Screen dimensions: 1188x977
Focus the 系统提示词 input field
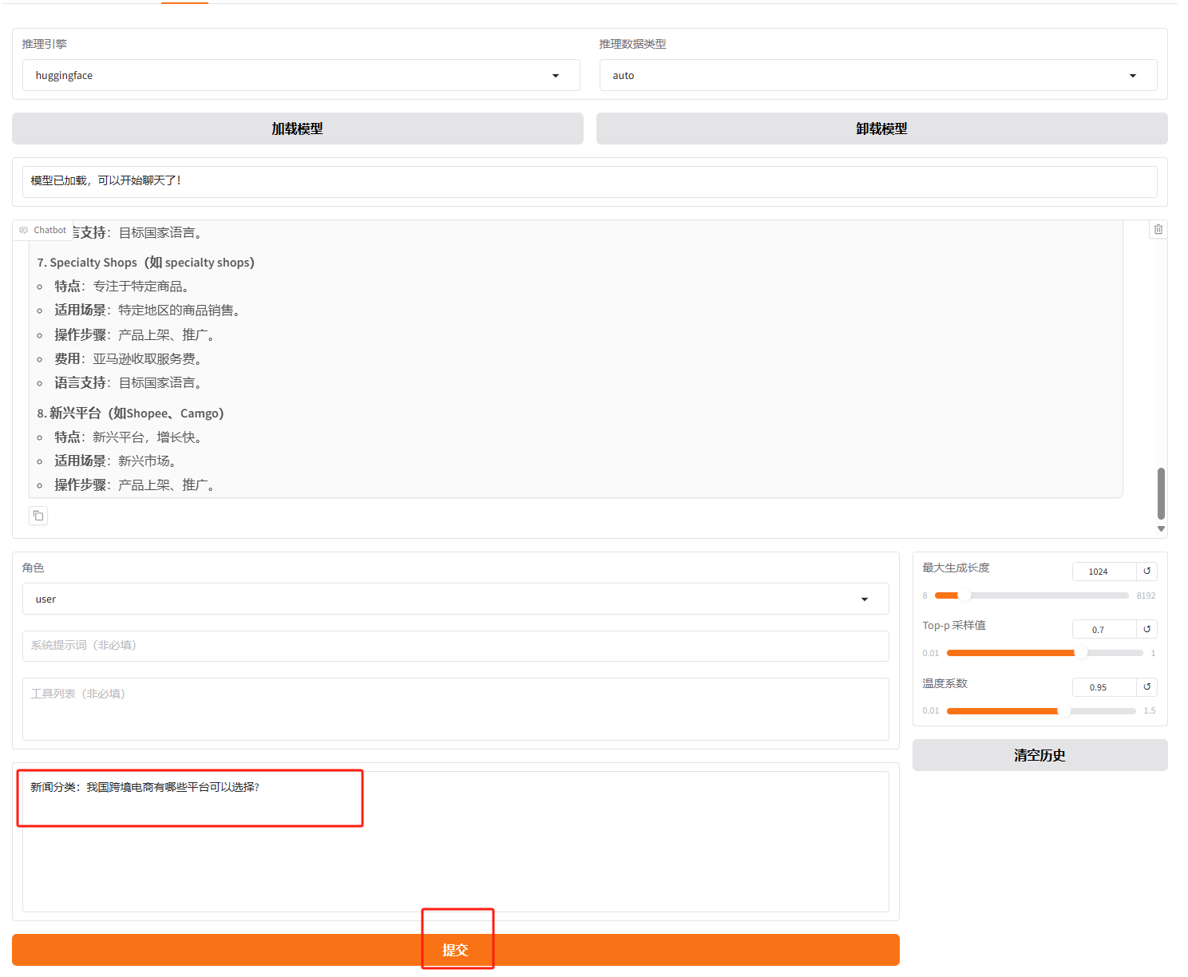(455, 646)
